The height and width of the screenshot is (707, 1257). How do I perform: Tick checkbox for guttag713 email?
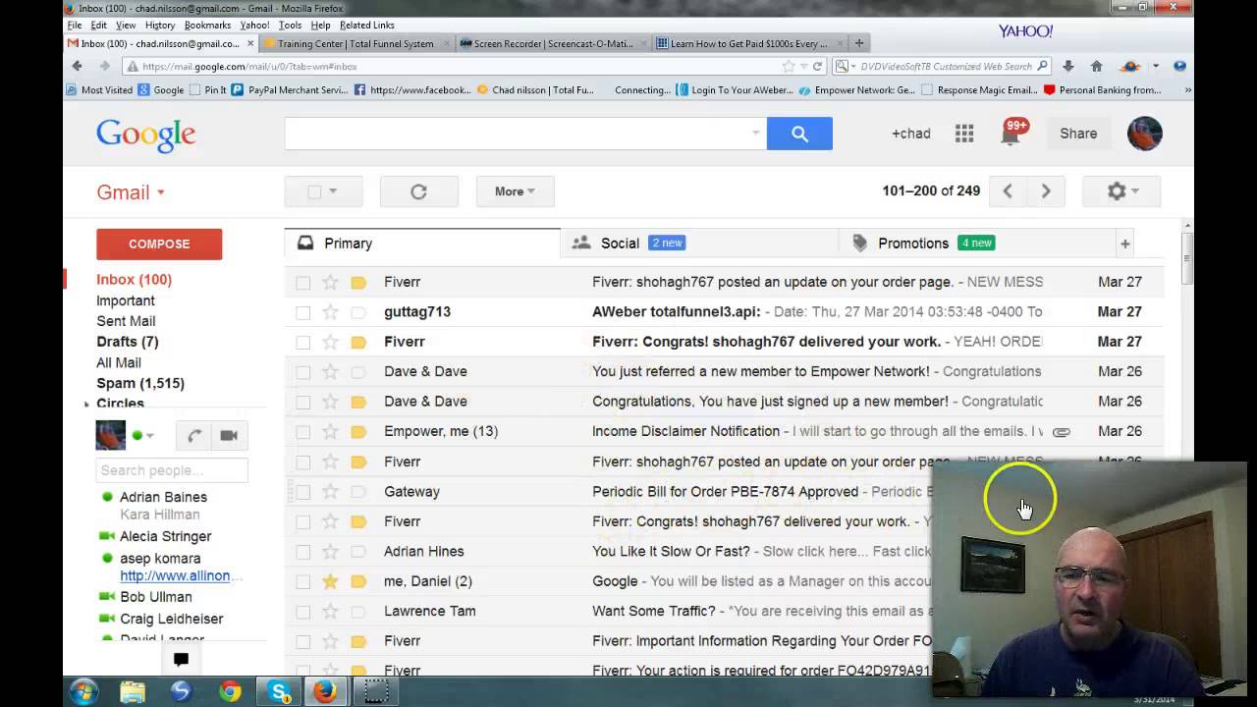point(302,312)
